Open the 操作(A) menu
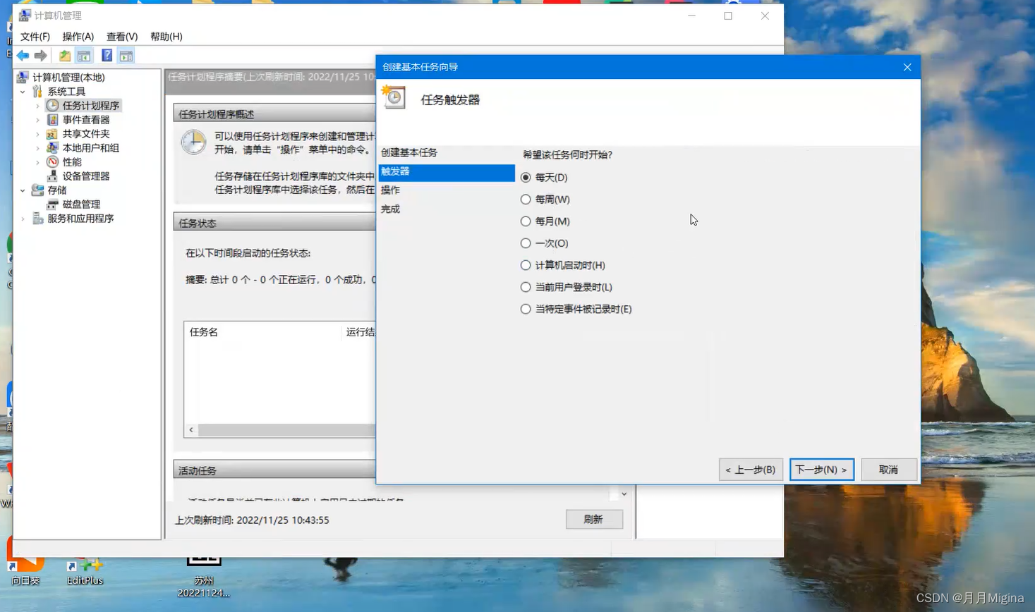The image size is (1035, 612). point(77,36)
